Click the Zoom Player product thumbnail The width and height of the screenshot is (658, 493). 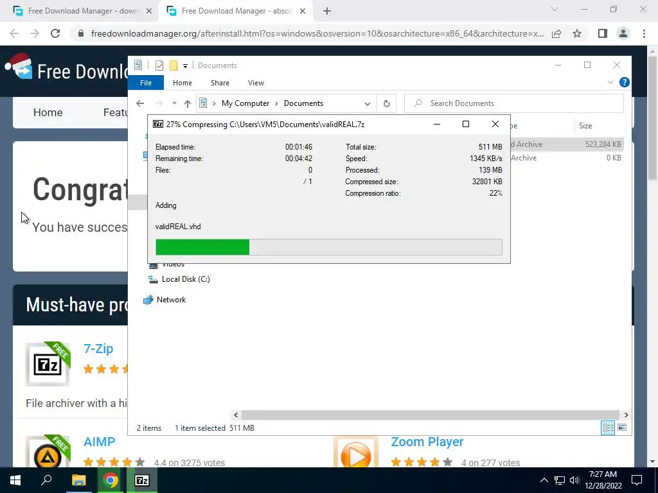click(356, 452)
